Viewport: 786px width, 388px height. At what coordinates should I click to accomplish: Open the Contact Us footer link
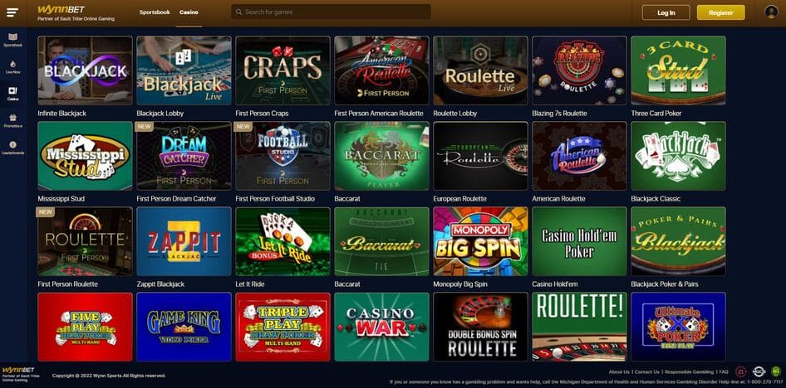[647, 372]
